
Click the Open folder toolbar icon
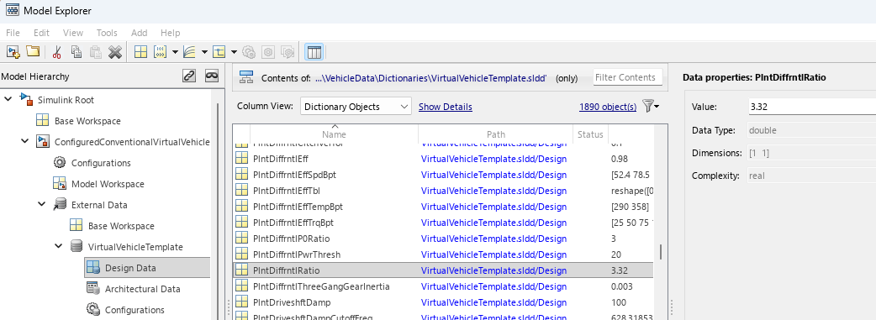[33, 52]
